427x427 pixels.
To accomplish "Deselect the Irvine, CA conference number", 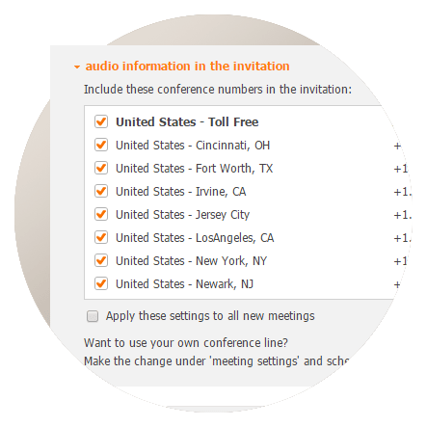I will 101,191.
